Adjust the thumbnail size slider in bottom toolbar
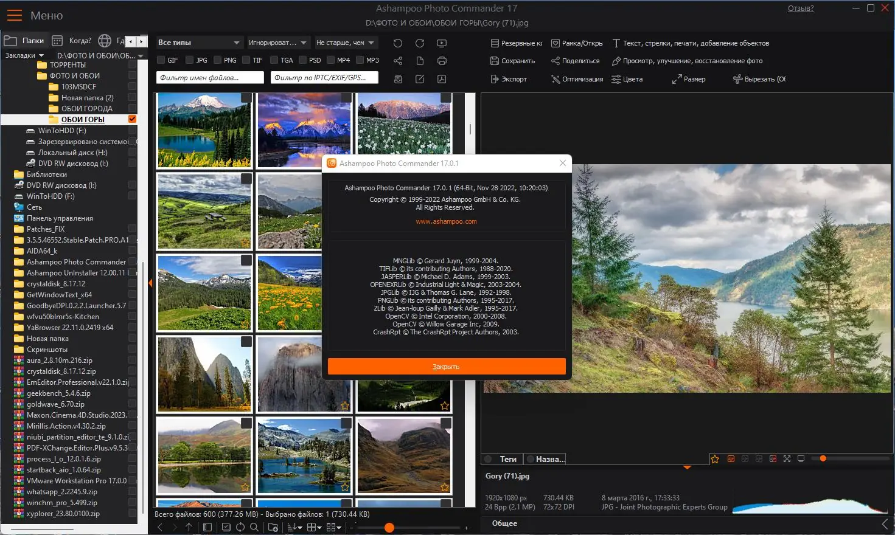The width and height of the screenshot is (895, 535). tap(389, 528)
